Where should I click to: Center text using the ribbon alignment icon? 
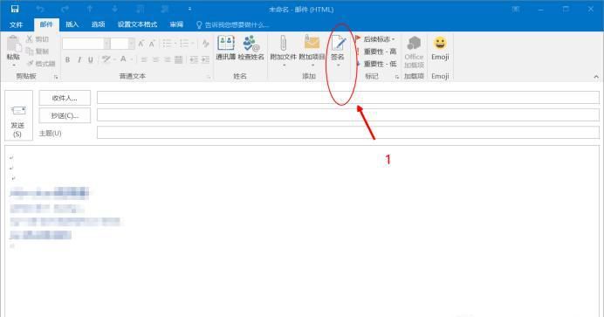(155, 59)
